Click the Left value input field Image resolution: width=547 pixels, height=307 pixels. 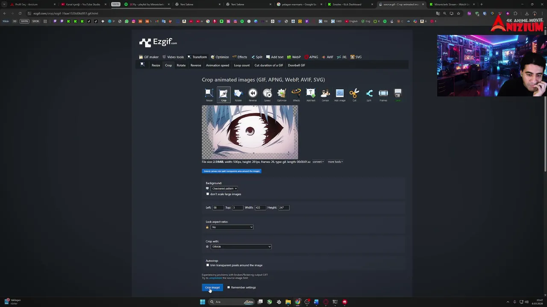coord(218,208)
